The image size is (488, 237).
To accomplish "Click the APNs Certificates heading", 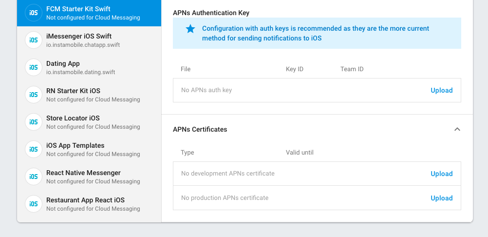I will point(200,129).
